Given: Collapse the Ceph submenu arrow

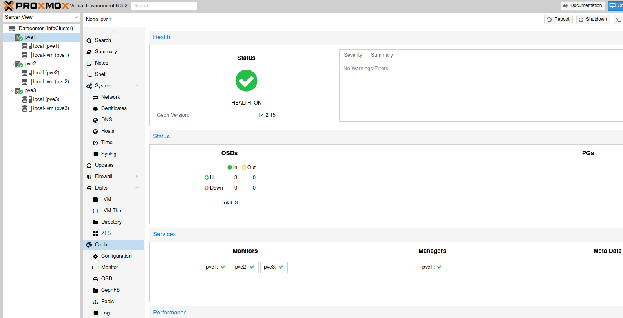Looking at the screenshot, I should [x=137, y=245].
